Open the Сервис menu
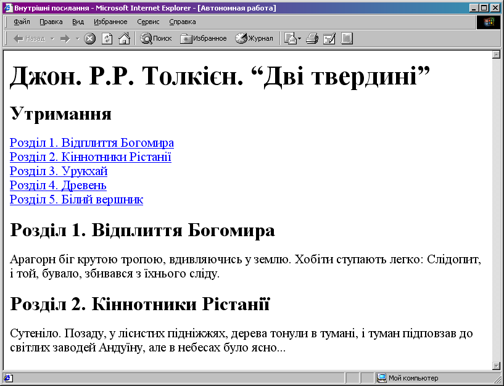Screen dimensions: 504x386 coord(148,22)
